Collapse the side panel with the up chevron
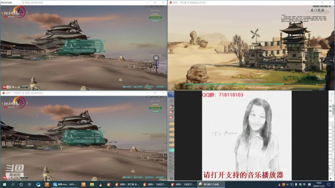335x188 pixels. tap(331, 101)
